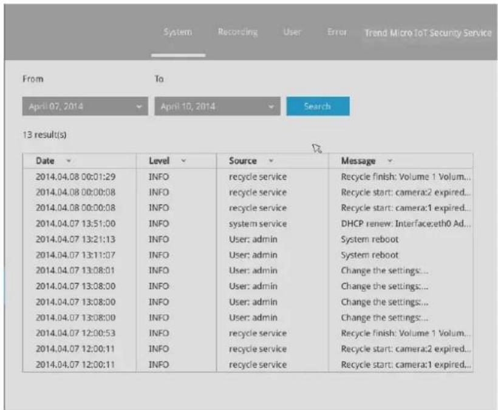Viewport: 498px width, 410px height.
Task: Click the Search button
Action: 318,106
